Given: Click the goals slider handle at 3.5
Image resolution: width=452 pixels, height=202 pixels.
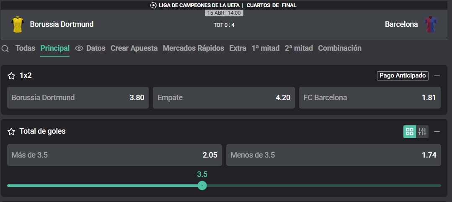Looking at the screenshot, I should click(202, 185).
